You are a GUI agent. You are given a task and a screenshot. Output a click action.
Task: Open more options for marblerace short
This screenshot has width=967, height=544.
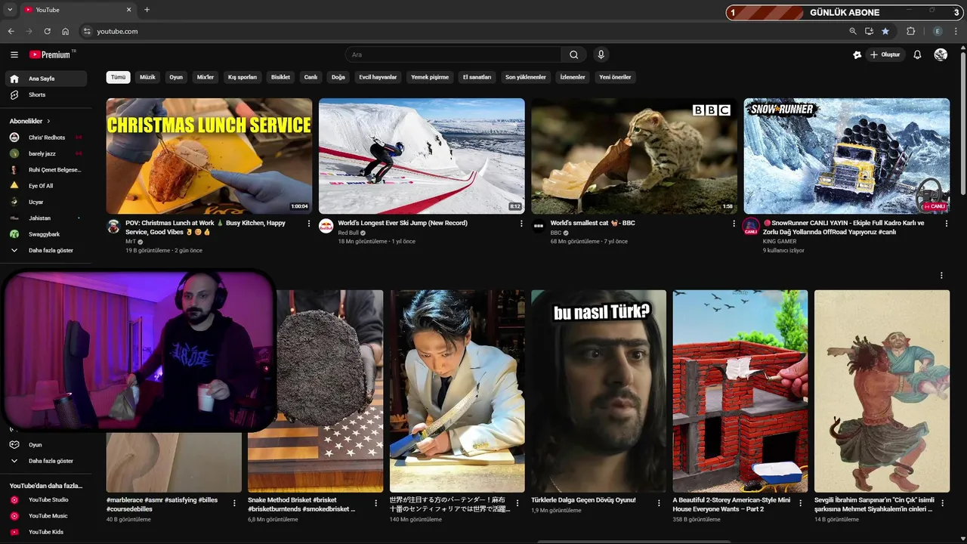234,503
